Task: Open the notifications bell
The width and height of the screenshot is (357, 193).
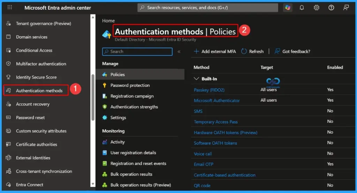Action: pyautogui.click(x=302, y=8)
